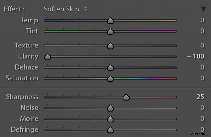Click the Texture slider handle
Viewport: 211px width, 137px height.
pos(110,46)
